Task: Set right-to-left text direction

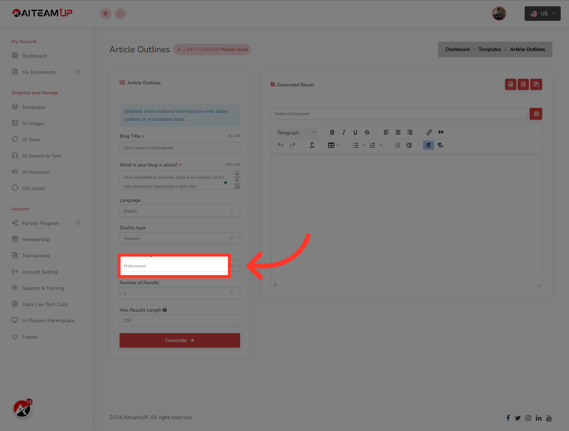Action: point(440,145)
